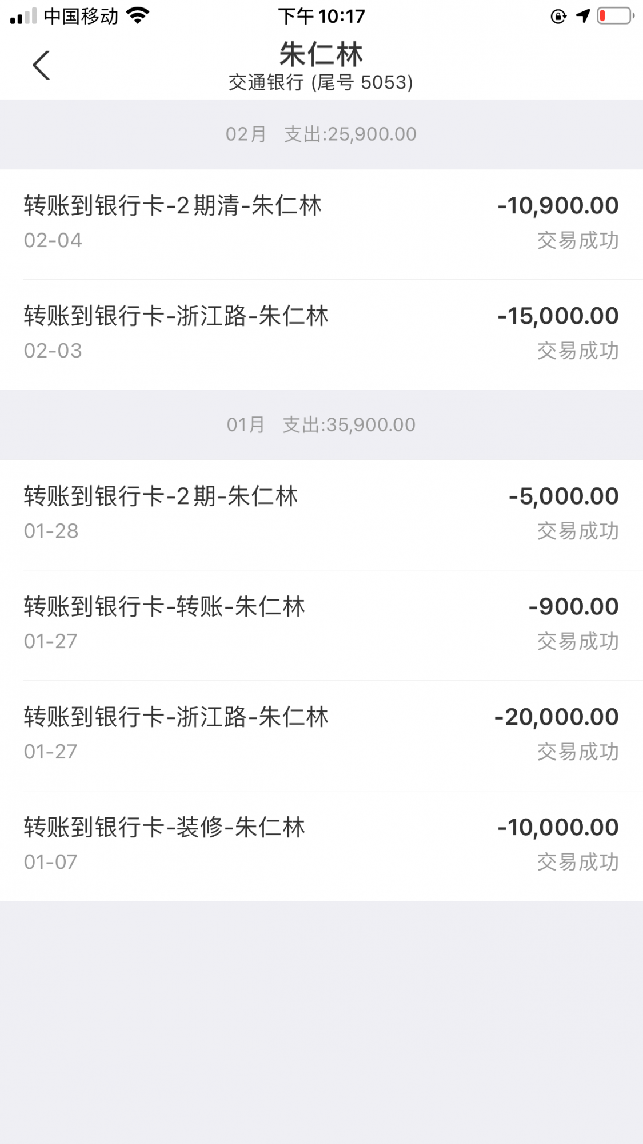
Task: Tap the back arrow icon
Action: [41, 65]
